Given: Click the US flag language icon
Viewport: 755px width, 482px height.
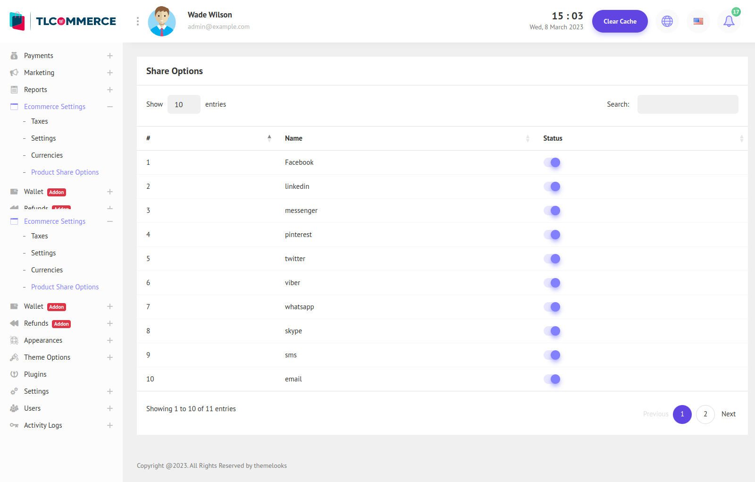Looking at the screenshot, I should click(698, 21).
